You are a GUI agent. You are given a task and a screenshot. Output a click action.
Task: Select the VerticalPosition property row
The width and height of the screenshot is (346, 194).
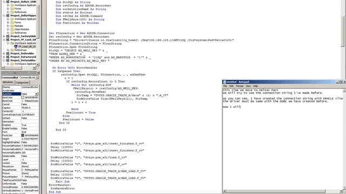point(21,187)
